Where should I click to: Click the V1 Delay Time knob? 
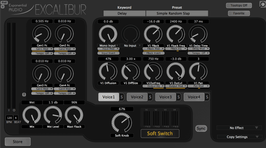tap(198, 34)
